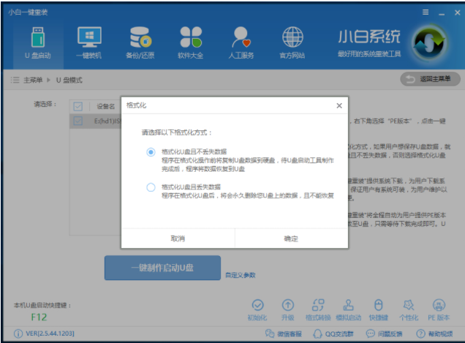
Task: Open the U盘启动 tab
Action: coord(39,42)
